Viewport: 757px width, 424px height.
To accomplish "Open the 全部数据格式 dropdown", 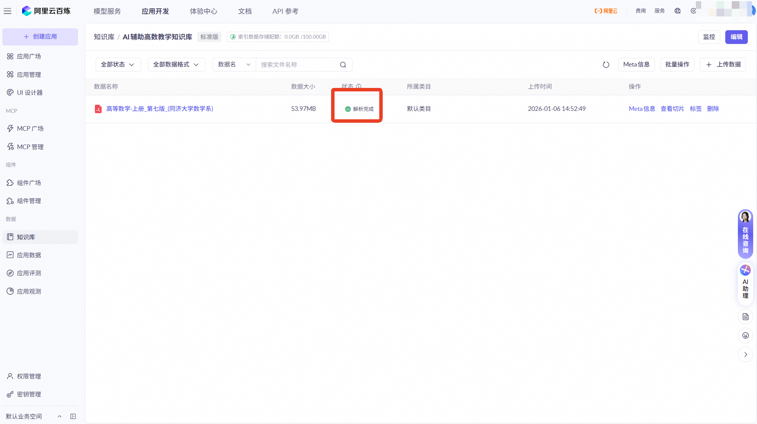I will coord(176,65).
